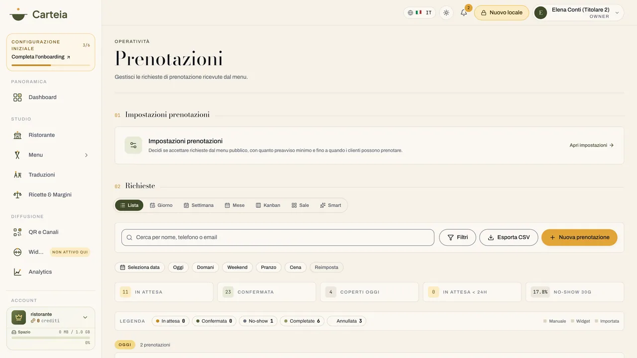Open the Dashboard sidebar item
This screenshot has width=637, height=358.
click(50, 97)
